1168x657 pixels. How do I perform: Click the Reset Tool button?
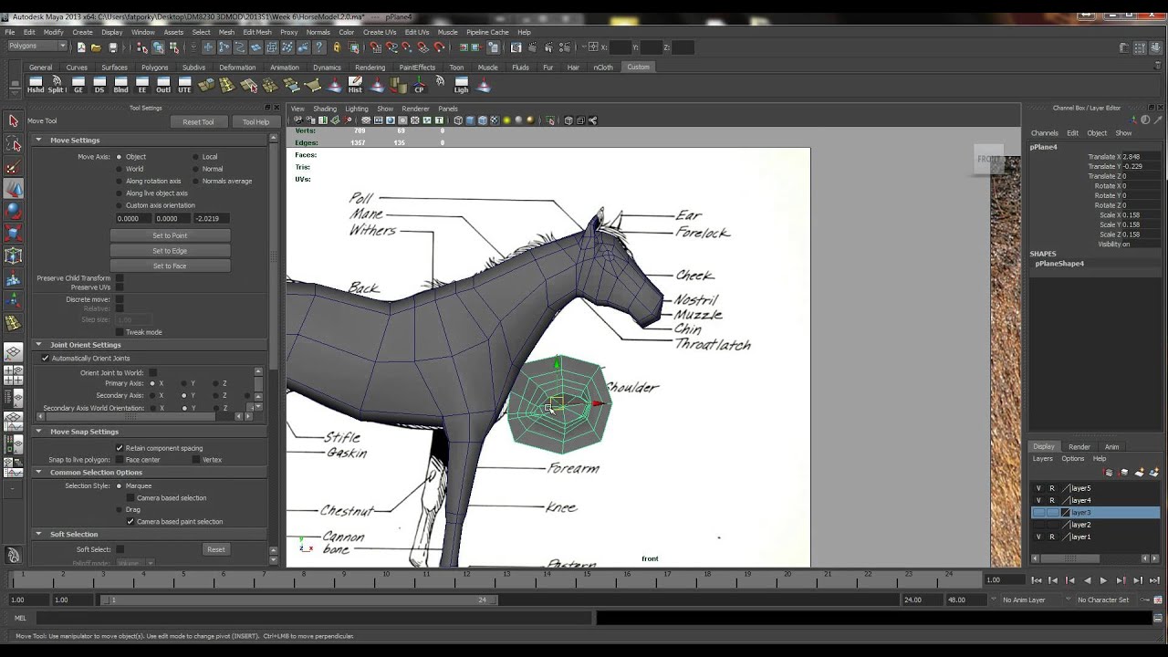click(198, 122)
